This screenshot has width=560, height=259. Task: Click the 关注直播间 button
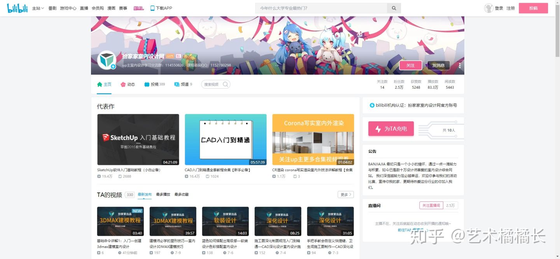(x=431, y=205)
